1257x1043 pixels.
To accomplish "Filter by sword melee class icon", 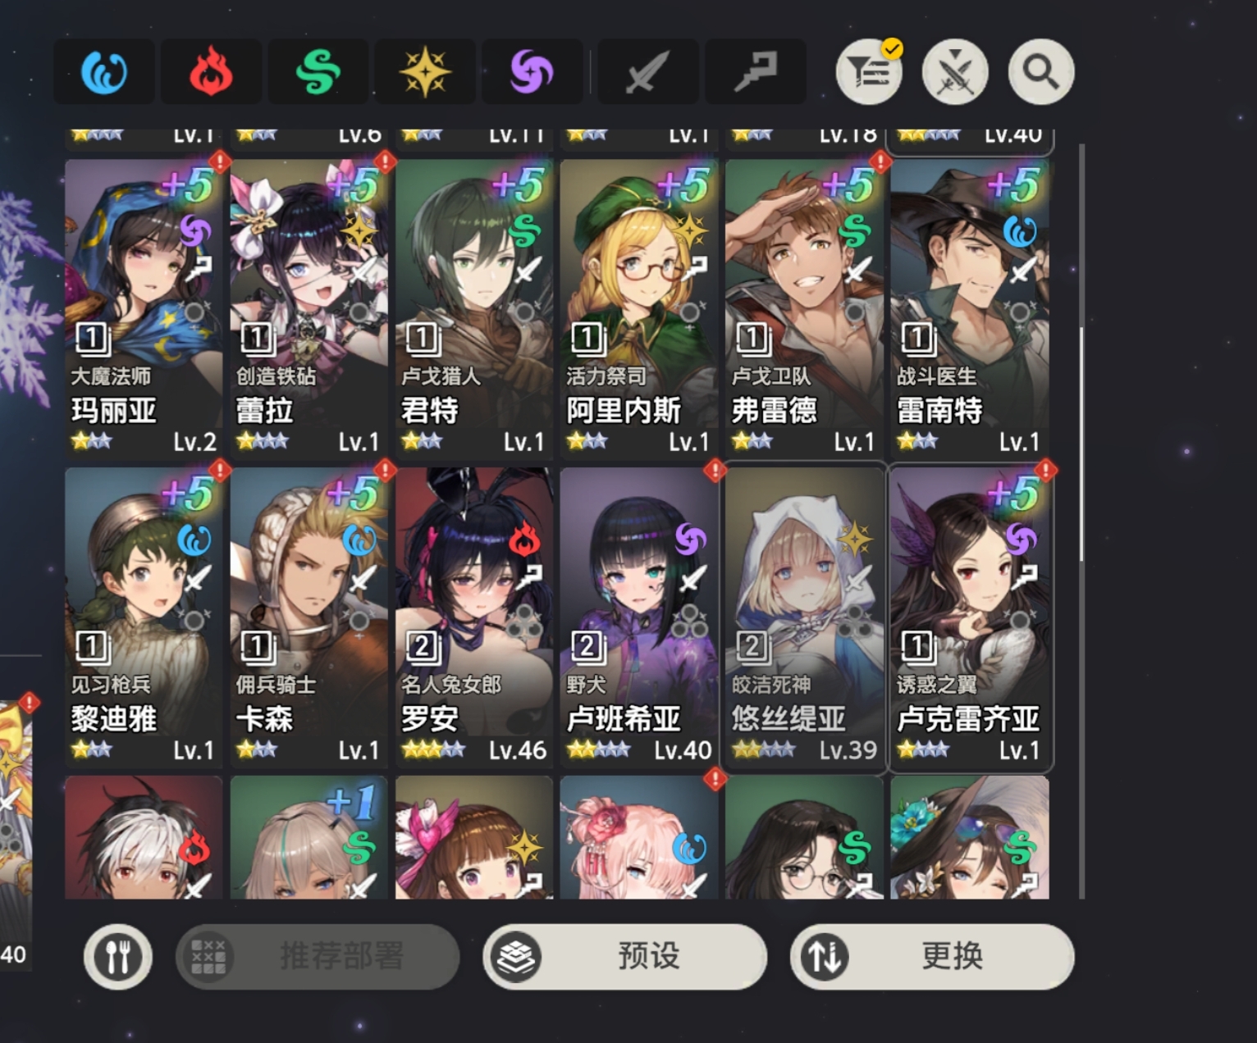I will click(648, 72).
